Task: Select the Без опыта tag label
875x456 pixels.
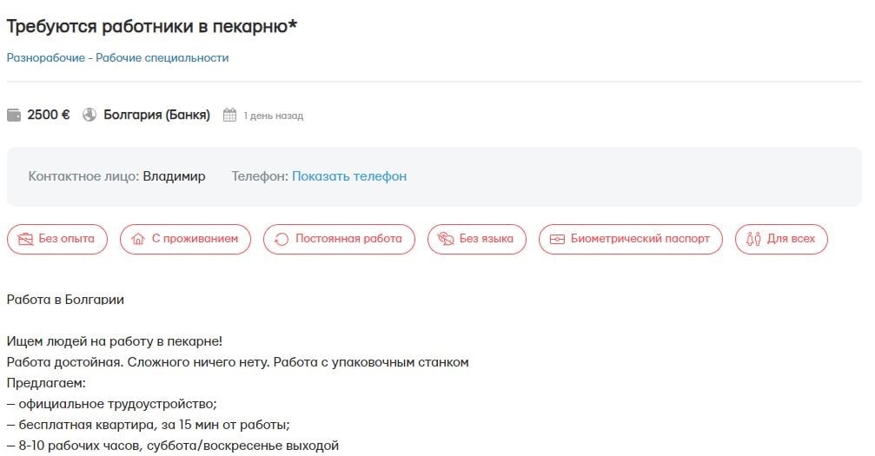Action: [x=66, y=239]
